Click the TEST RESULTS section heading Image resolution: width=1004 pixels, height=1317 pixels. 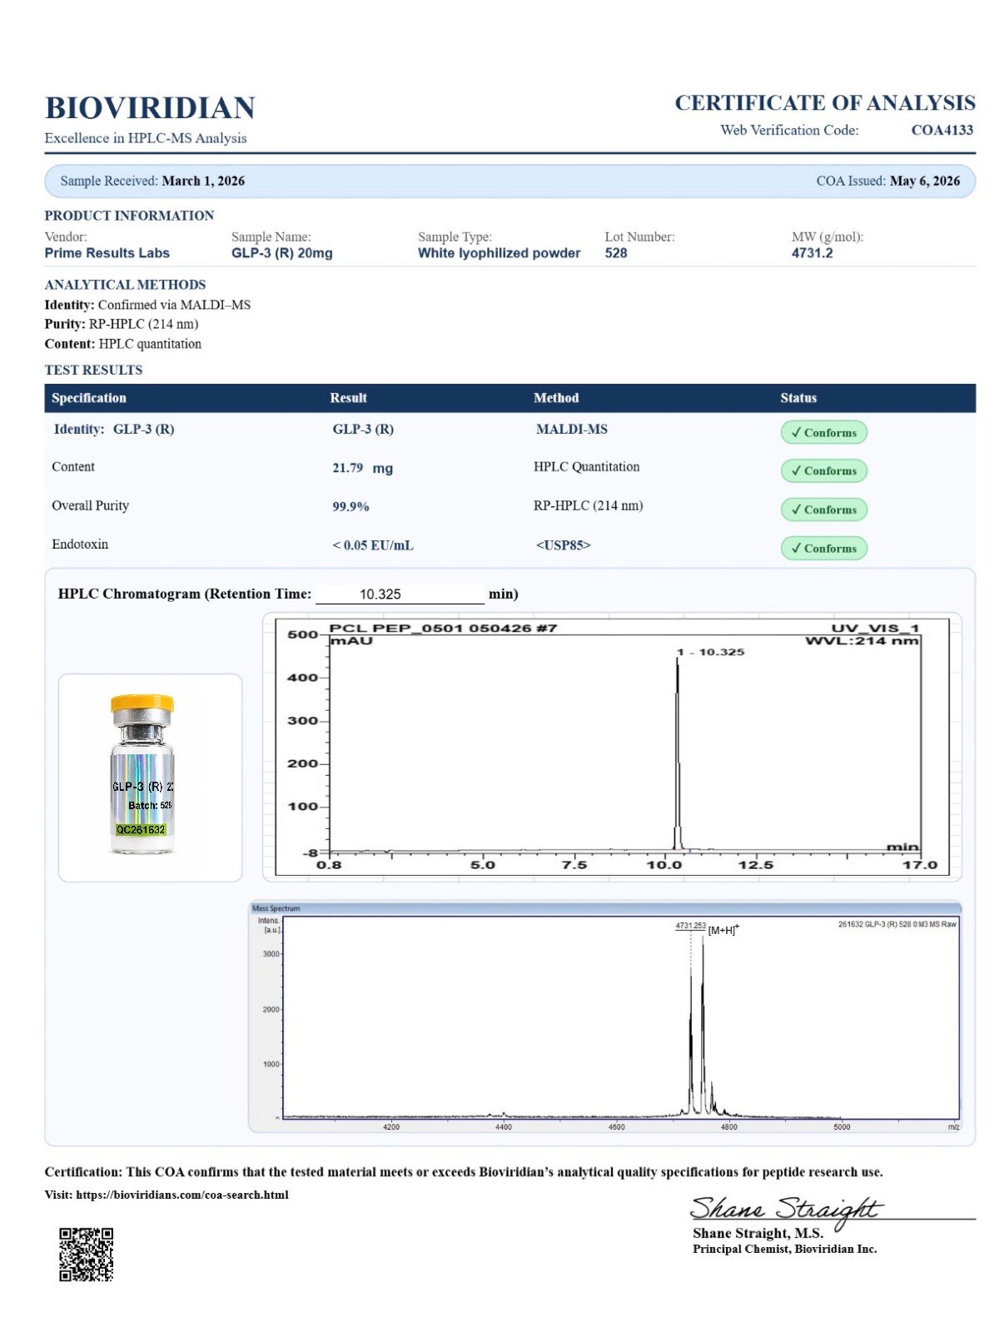[94, 370]
